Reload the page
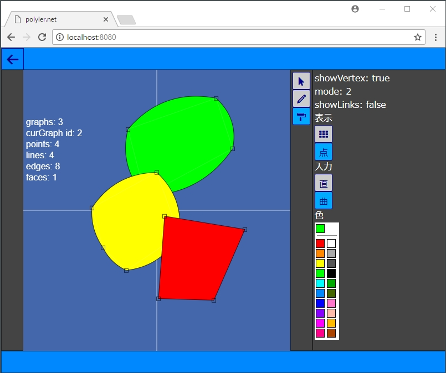Viewport: 446px width, 373px height. (x=42, y=37)
